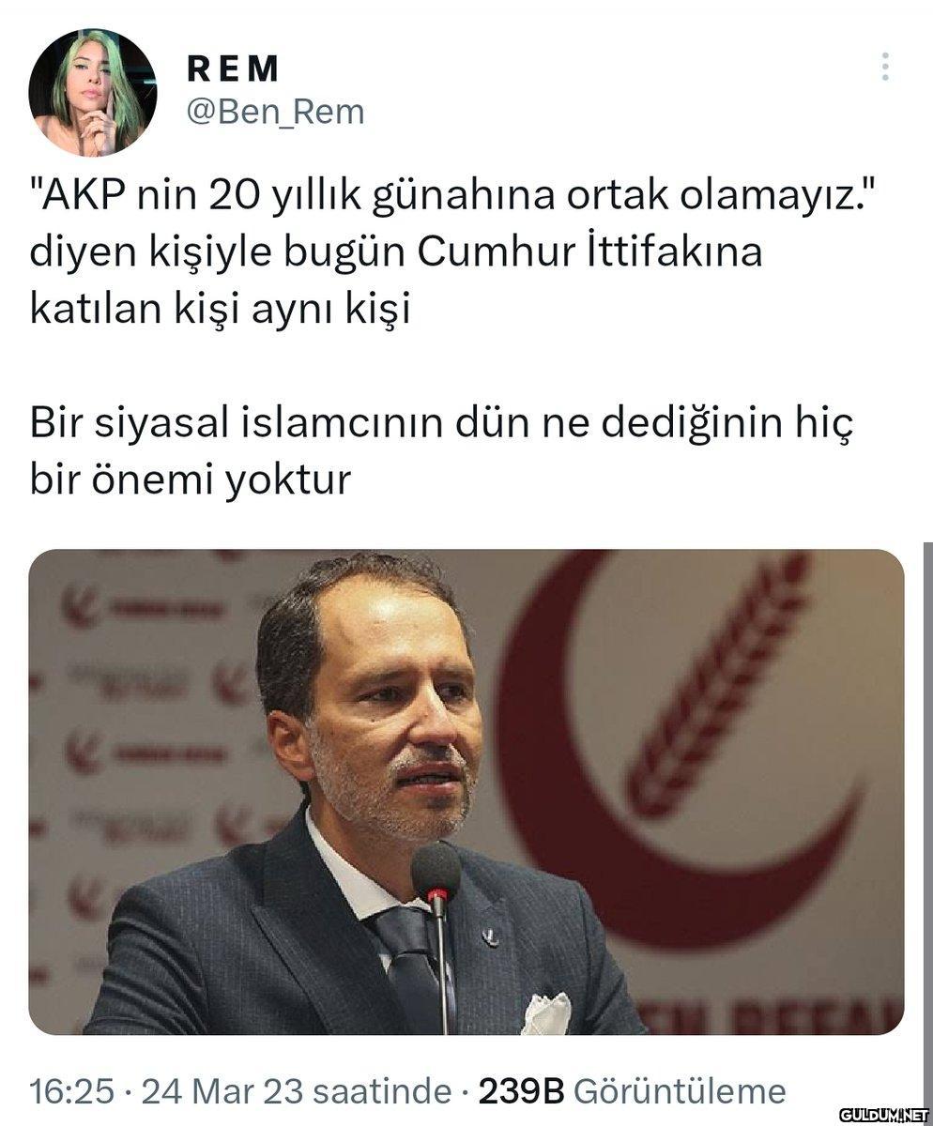
Task: Open the attached photo in full view
Action: (x=466, y=792)
